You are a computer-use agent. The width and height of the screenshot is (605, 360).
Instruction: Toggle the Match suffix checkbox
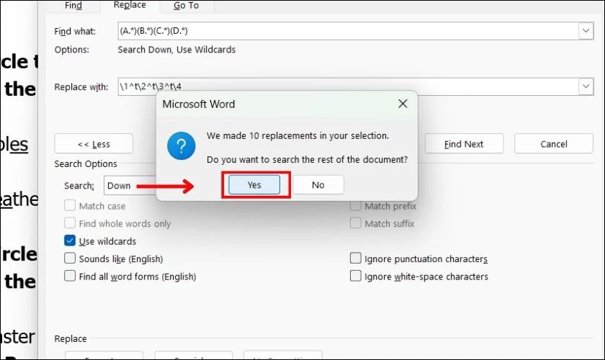pyautogui.click(x=355, y=223)
